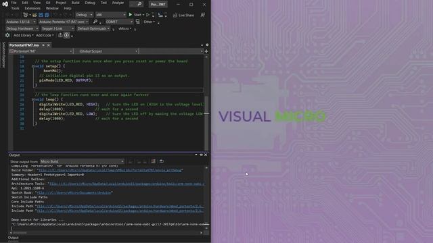Open the vMicro dropdown menu
Image resolution: width=433 pixels, height=243 pixels.
124,28
